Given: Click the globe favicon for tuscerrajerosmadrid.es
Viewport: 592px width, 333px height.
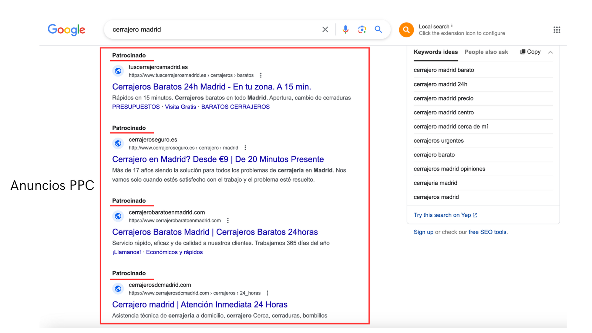Looking at the screenshot, I should tap(118, 71).
